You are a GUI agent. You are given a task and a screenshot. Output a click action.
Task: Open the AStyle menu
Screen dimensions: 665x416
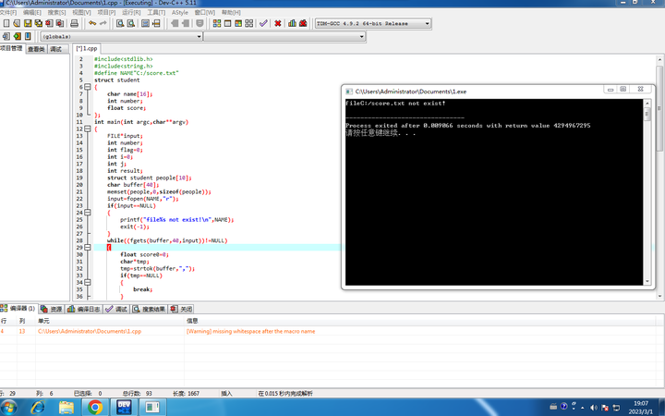(180, 13)
